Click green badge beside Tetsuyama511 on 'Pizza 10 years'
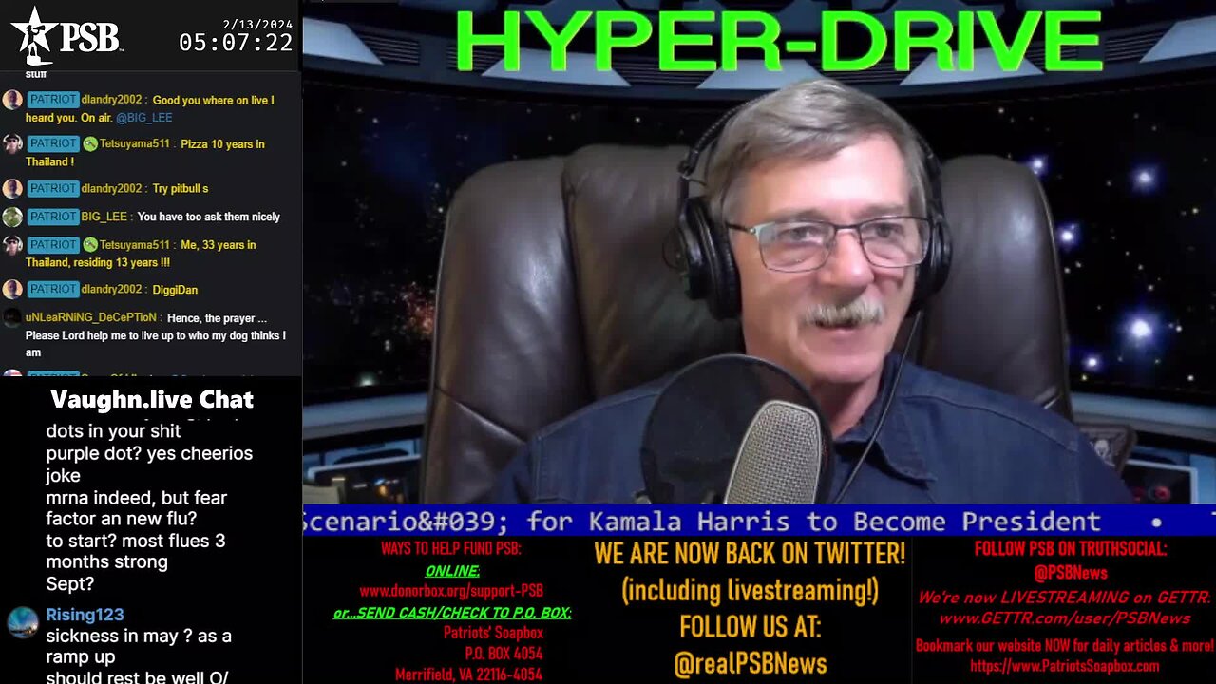Screen dimensions: 1216x684 pyautogui.click(x=90, y=143)
